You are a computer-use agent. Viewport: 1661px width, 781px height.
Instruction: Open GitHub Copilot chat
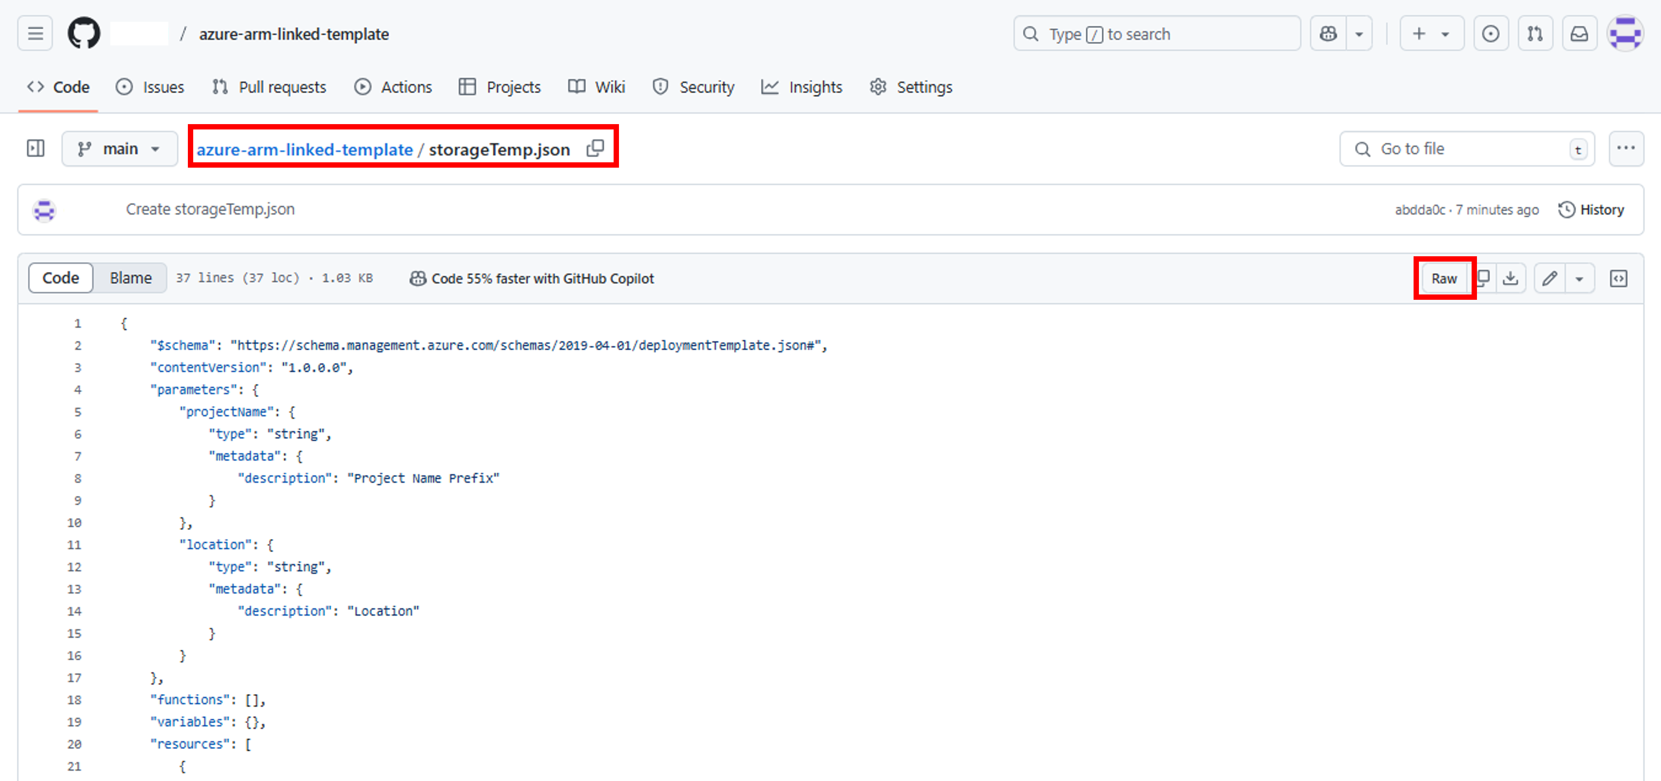tap(1328, 34)
